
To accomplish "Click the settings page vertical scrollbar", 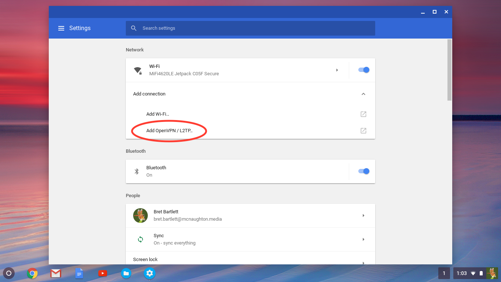I will [449, 70].
